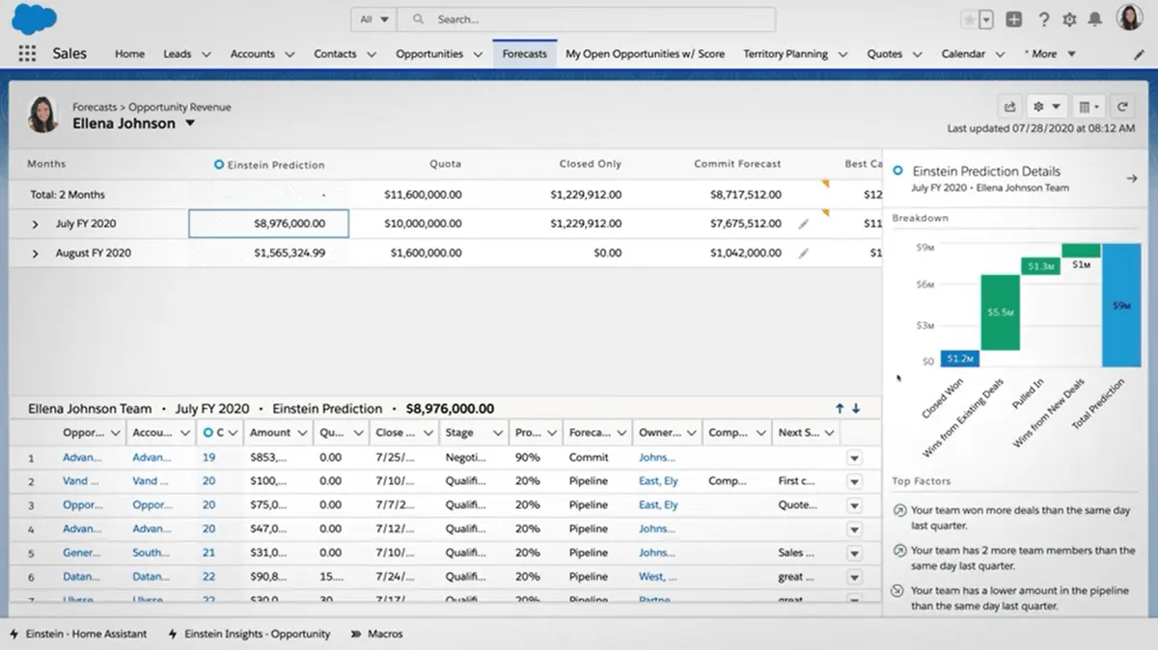Open row actions for opportunity row 1

point(854,458)
